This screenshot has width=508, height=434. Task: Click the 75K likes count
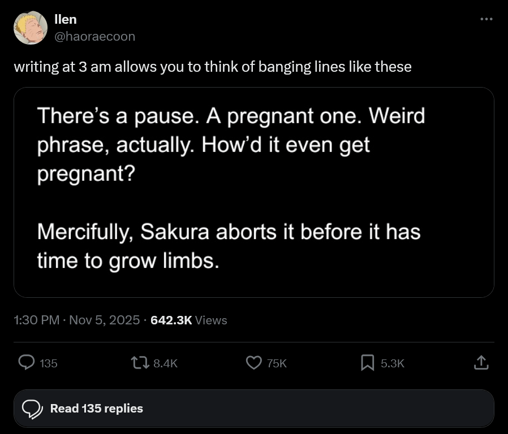point(276,363)
